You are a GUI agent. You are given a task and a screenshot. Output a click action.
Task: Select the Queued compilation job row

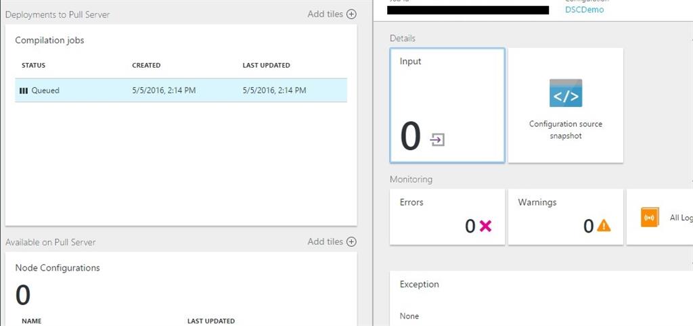pyautogui.click(x=181, y=91)
